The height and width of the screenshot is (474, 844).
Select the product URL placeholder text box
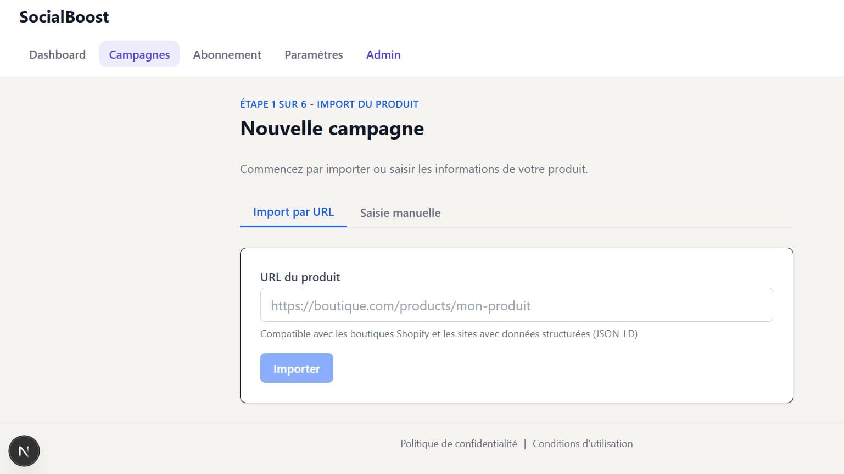tap(516, 305)
